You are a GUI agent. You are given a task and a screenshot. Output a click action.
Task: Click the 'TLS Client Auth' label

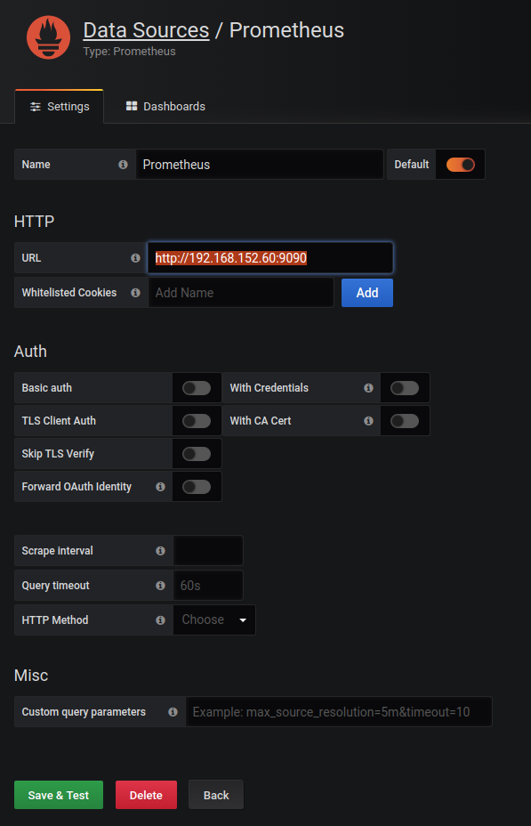pyautogui.click(x=59, y=420)
